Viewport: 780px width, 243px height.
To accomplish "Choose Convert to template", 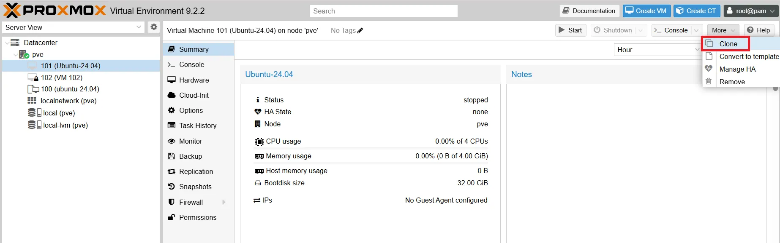I will point(742,56).
